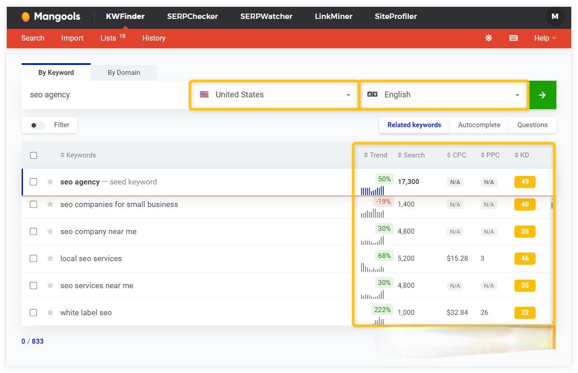
Task: Sort by the CPC column
Action: click(x=456, y=155)
